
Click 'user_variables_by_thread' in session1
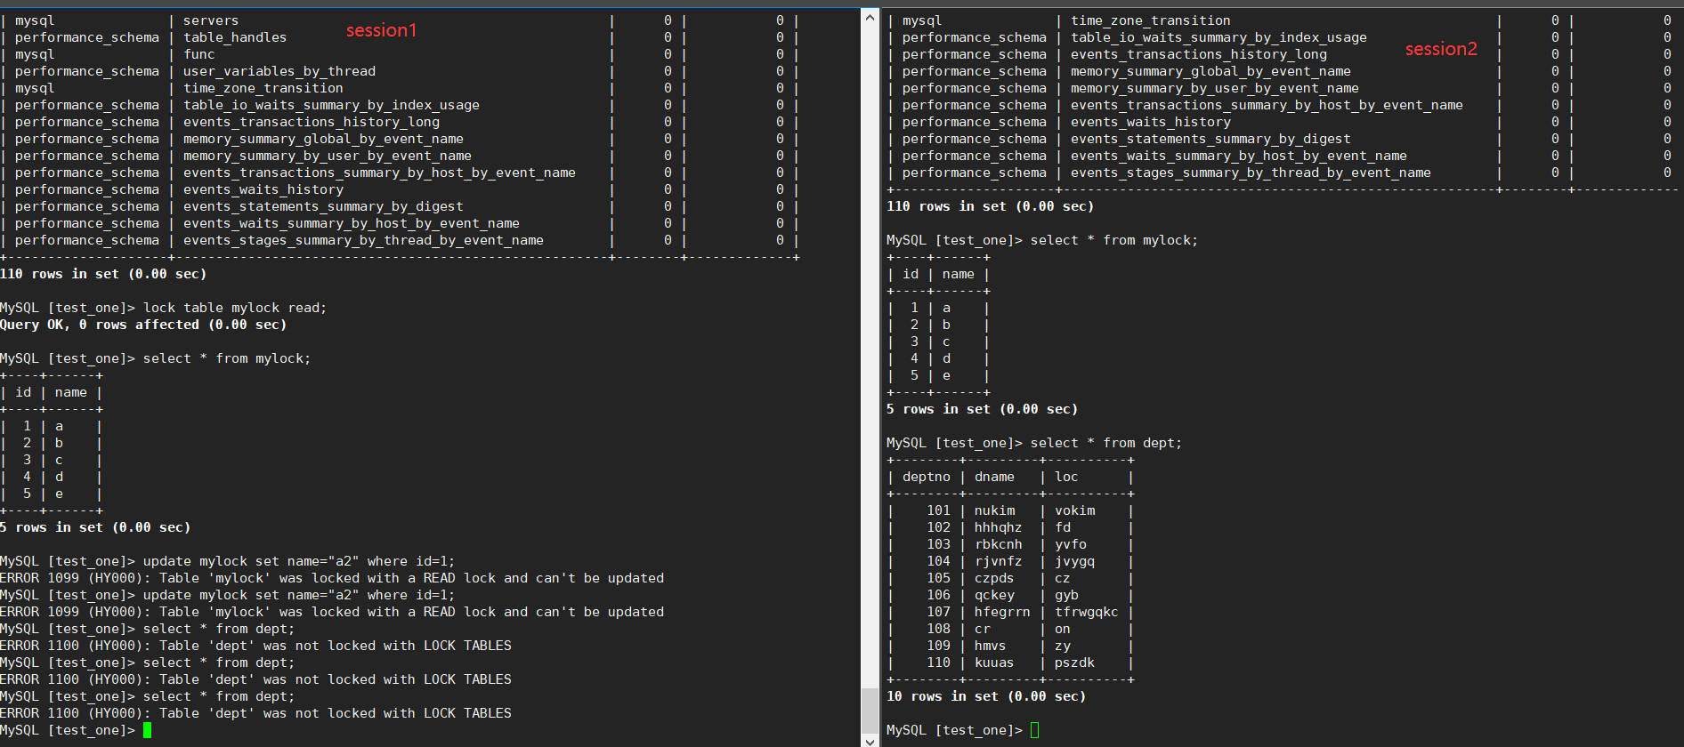(279, 71)
